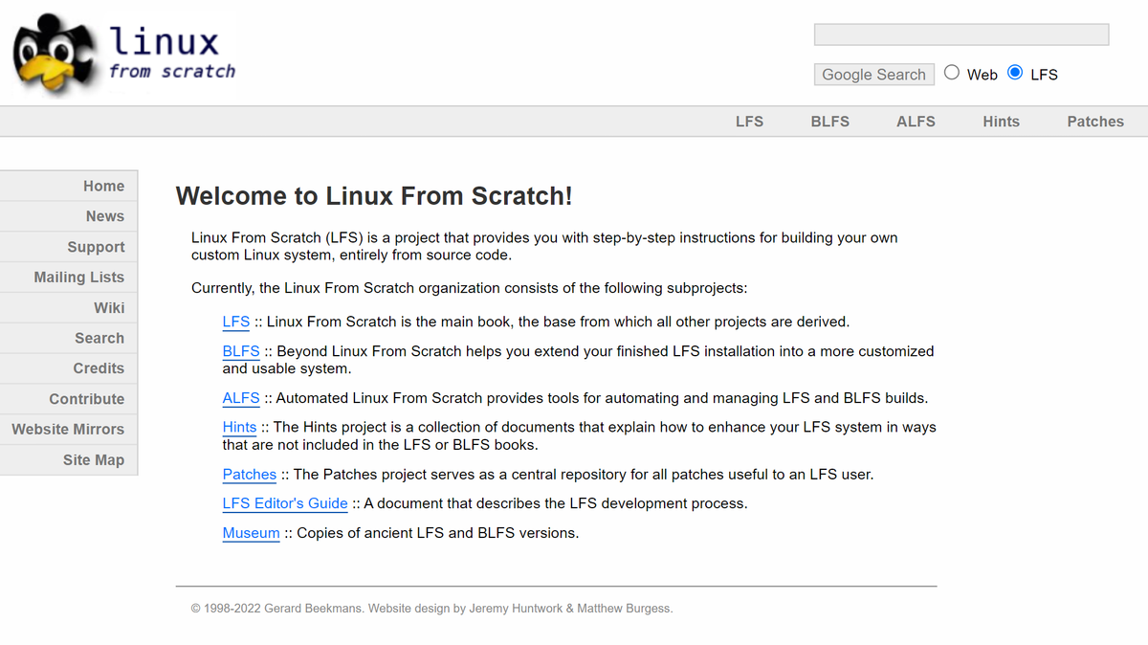Open the Mailing Lists page

click(x=68, y=277)
